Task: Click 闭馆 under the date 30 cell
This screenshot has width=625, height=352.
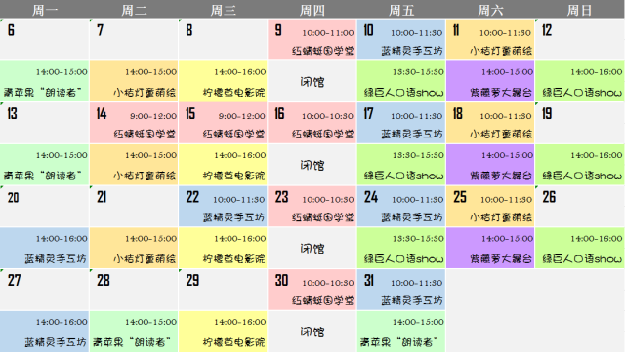Action: (x=312, y=332)
